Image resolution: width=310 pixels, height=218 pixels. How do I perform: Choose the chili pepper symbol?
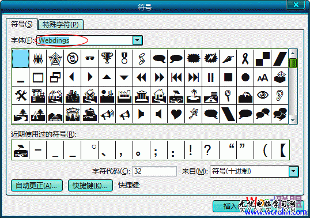click(x=228, y=59)
